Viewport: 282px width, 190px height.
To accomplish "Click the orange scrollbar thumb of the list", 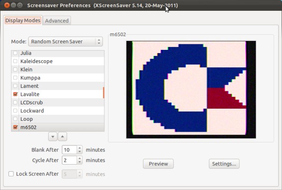I will click(x=103, y=93).
